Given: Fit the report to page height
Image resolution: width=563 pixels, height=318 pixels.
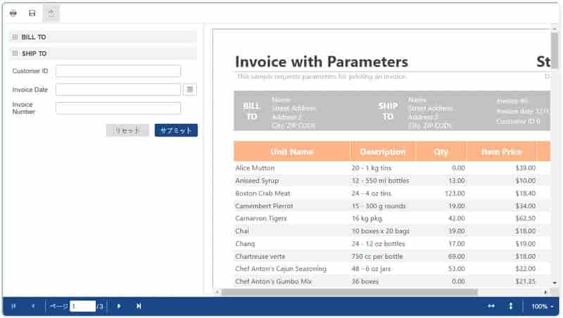Looking at the screenshot, I should [x=511, y=306].
